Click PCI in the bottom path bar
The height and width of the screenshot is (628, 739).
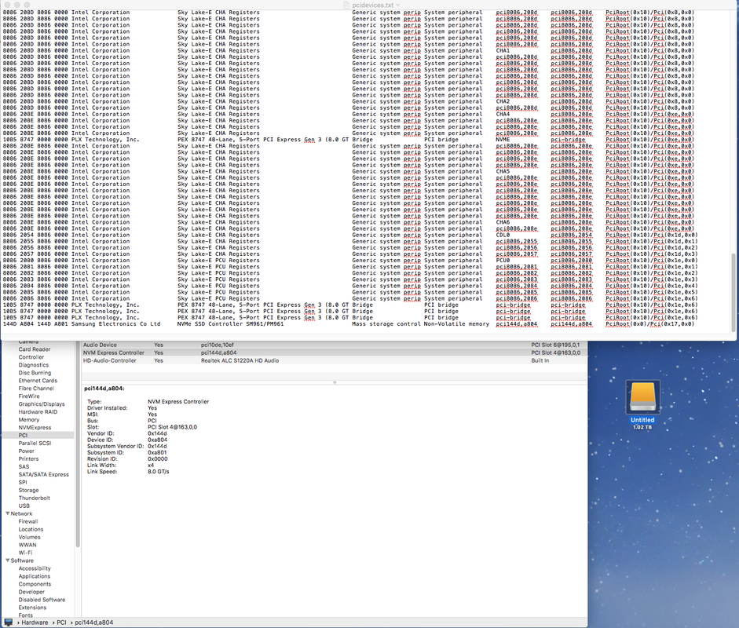pyautogui.click(x=62, y=623)
